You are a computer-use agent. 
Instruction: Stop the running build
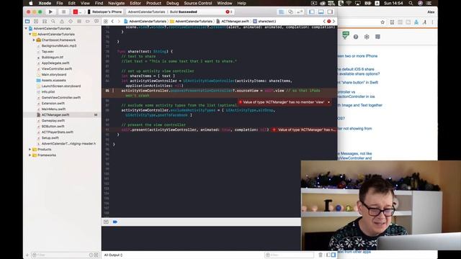[63, 12]
